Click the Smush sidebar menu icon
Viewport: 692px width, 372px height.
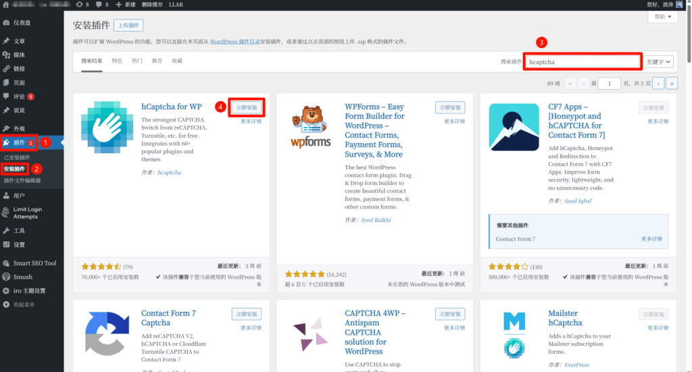(6, 277)
